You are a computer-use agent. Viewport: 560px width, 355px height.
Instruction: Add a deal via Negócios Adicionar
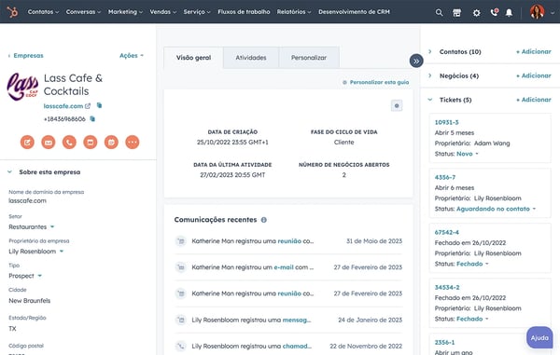(534, 75)
